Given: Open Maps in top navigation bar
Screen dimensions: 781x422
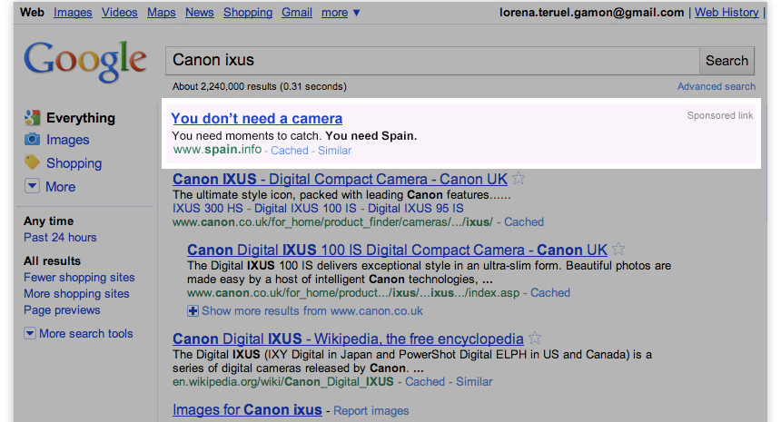Looking at the screenshot, I should [162, 13].
